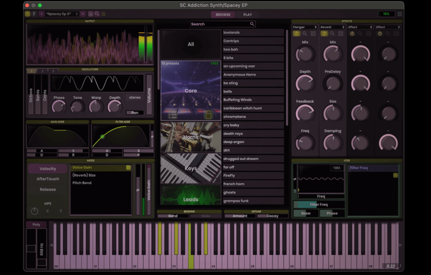Go to the next preset arrow
This screenshot has width=431, height=275.
pyautogui.click(x=83, y=13)
